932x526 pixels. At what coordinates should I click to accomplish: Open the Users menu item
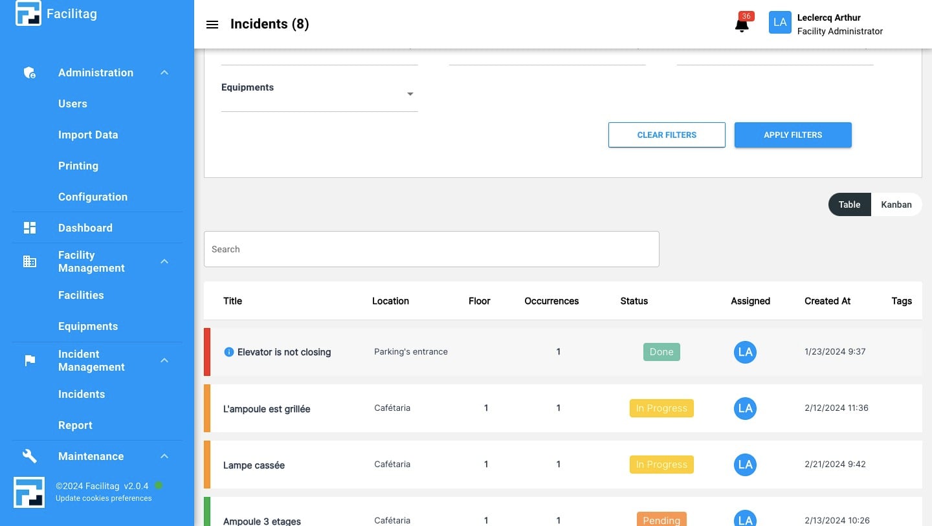click(x=72, y=104)
